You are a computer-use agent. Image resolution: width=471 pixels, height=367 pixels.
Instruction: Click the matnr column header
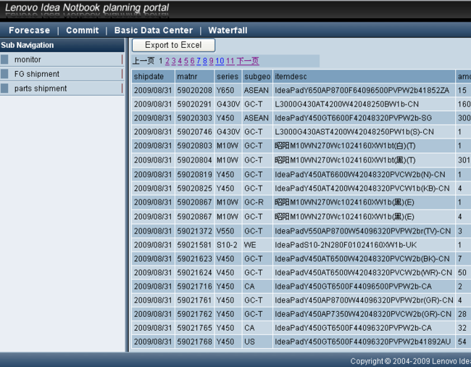pos(195,76)
